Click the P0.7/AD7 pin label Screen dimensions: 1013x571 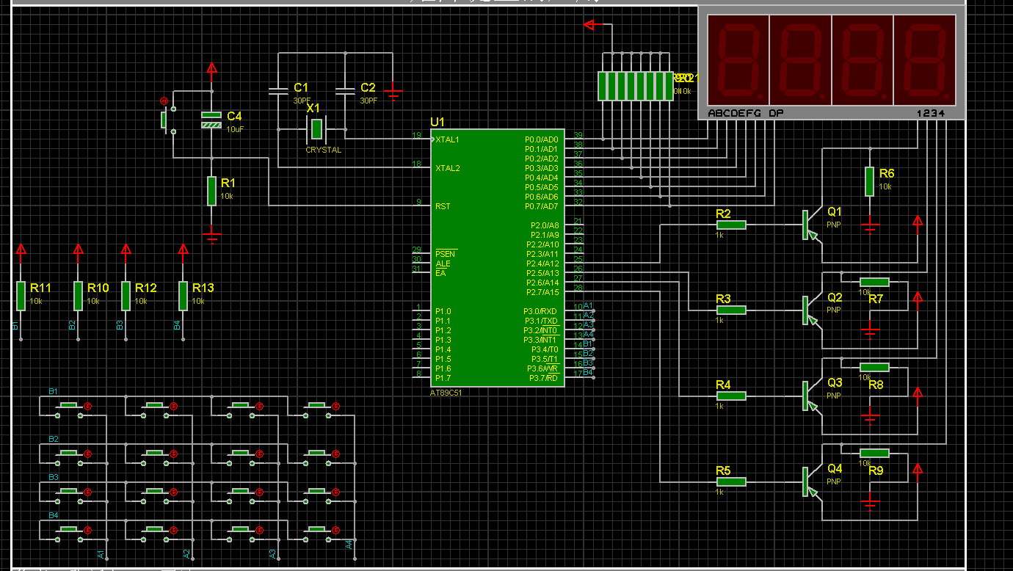542,206
